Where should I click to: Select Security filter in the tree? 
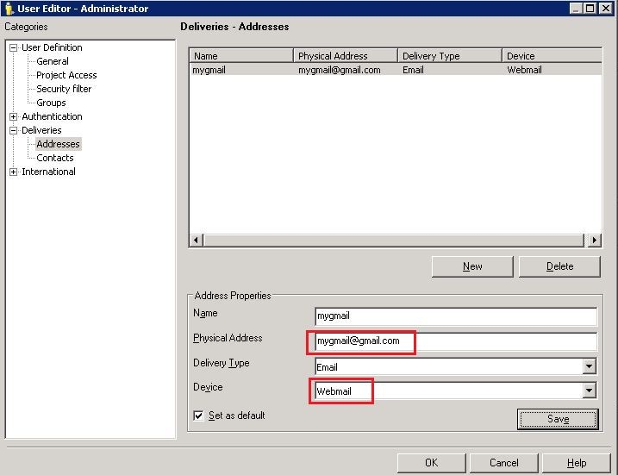click(64, 89)
